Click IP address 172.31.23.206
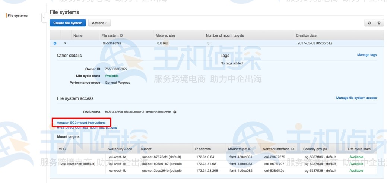The width and height of the screenshot is (387, 183). point(207,171)
